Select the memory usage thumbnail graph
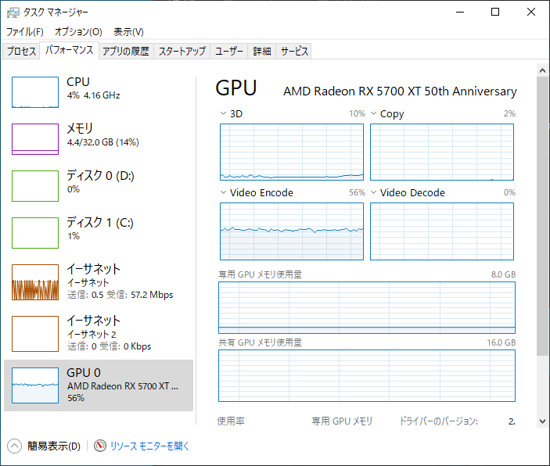Screen dimensions: 550x466 tap(35, 139)
